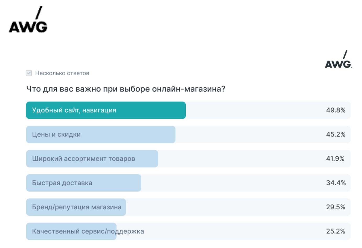Click the 49.8% result value
This screenshot has width=362, height=248.
point(336,110)
